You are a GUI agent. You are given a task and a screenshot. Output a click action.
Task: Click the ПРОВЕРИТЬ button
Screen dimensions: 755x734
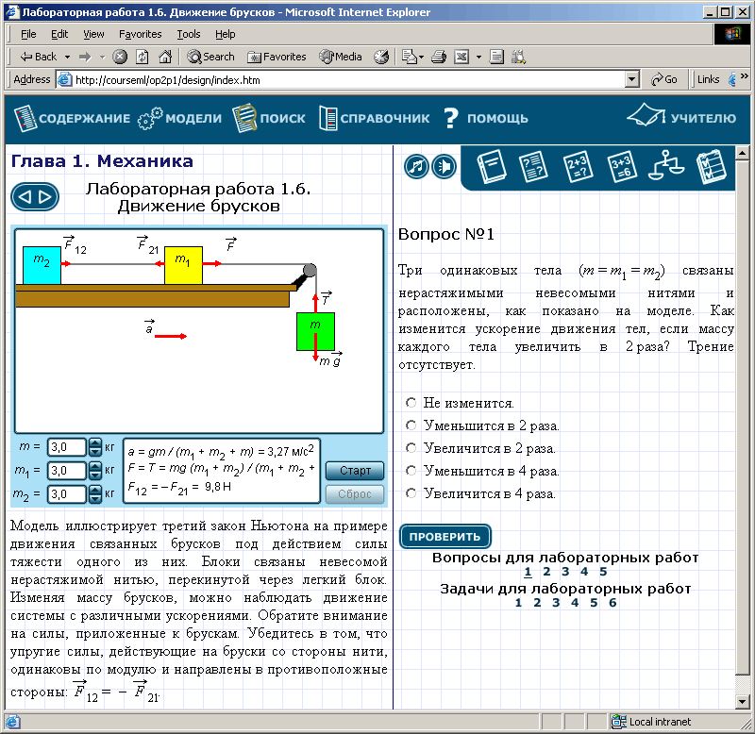coord(445,537)
